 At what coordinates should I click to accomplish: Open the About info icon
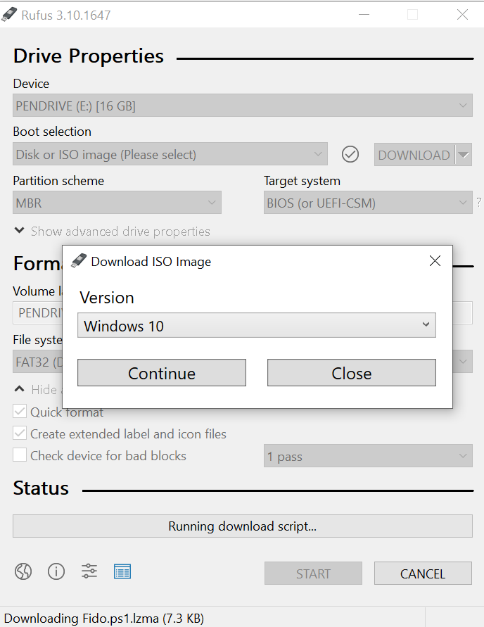point(56,571)
